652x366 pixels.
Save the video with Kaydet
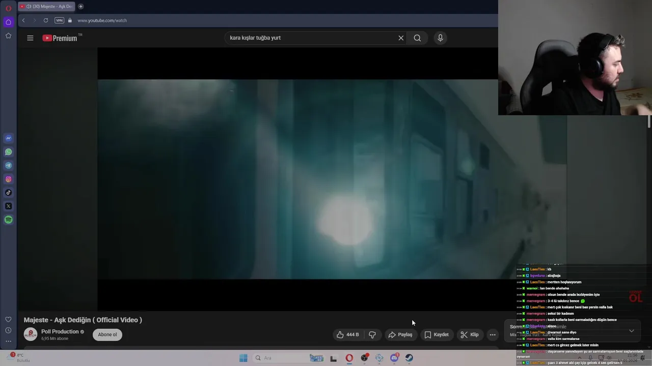(x=437, y=334)
